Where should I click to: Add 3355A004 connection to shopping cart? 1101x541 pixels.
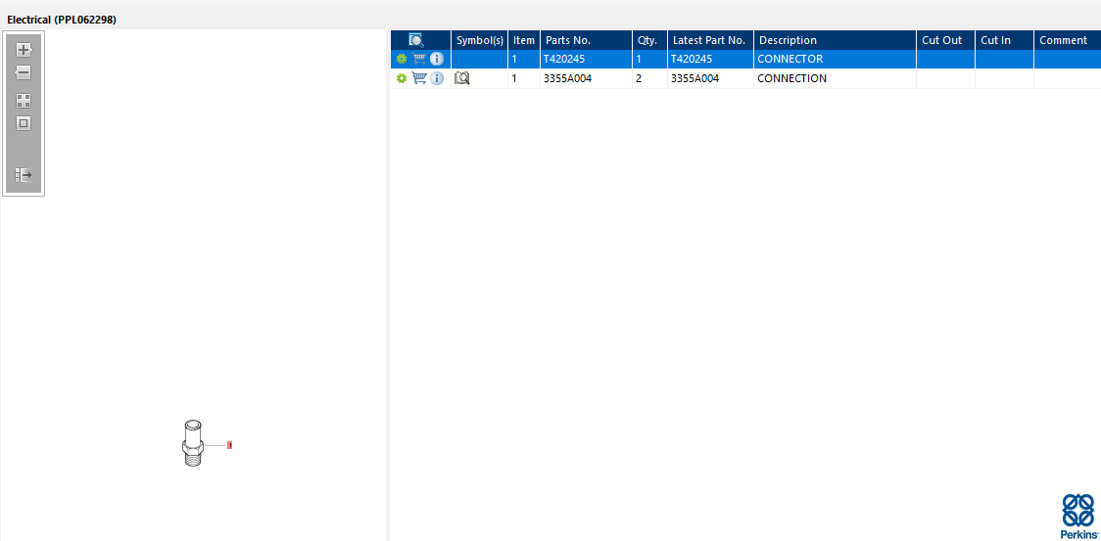[x=419, y=78]
